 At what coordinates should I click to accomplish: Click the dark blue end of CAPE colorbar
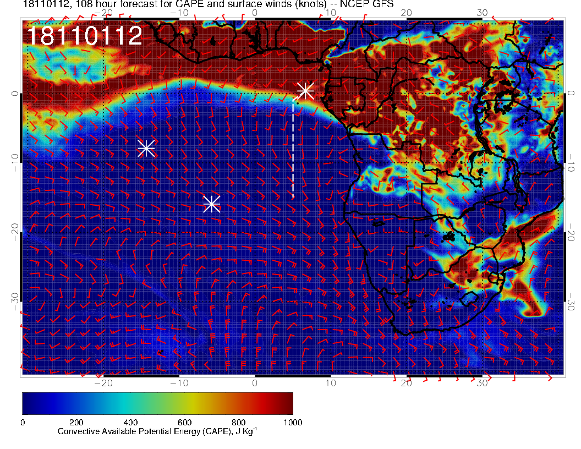[28, 403]
